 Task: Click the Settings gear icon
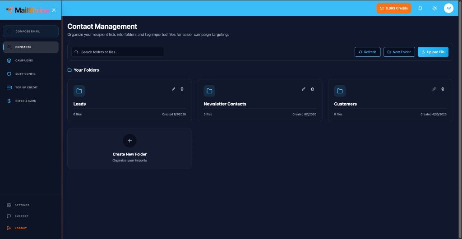tap(9, 205)
